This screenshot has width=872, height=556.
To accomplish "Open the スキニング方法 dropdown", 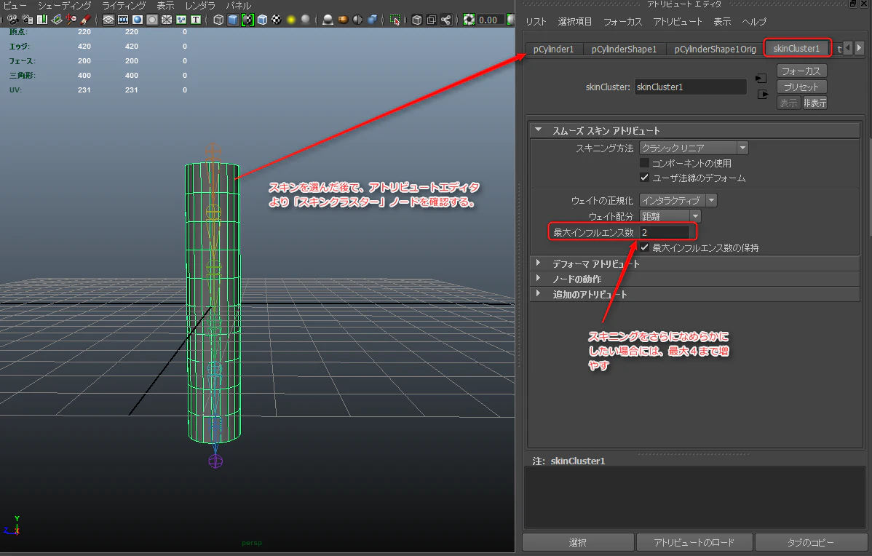I will pyautogui.click(x=694, y=148).
